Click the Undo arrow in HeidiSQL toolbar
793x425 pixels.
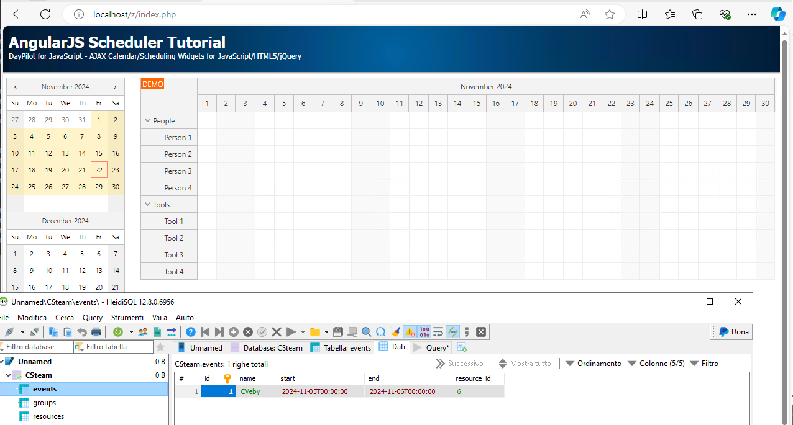point(82,332)
